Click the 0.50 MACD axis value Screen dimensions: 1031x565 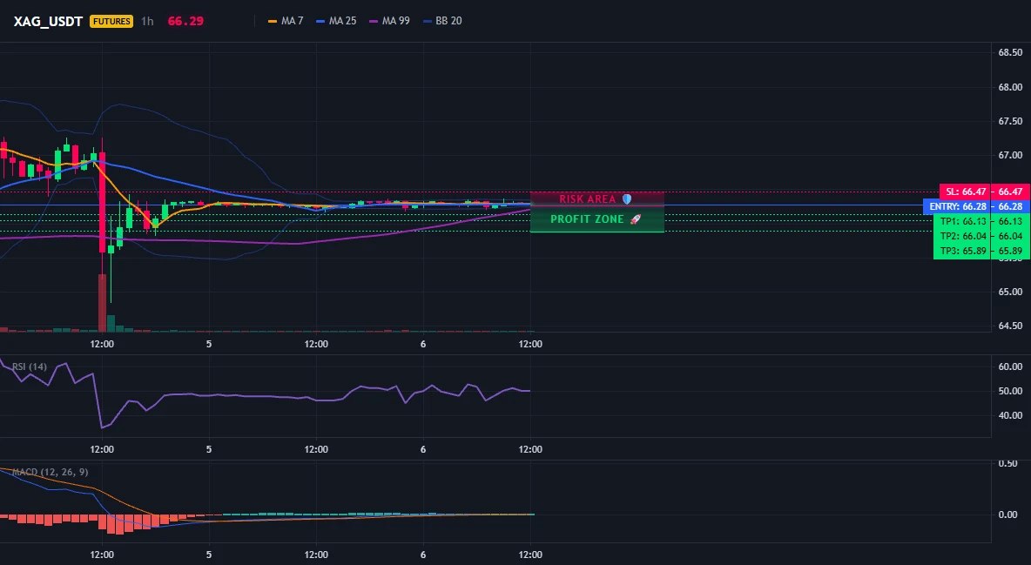click(x=1008, y=463)
